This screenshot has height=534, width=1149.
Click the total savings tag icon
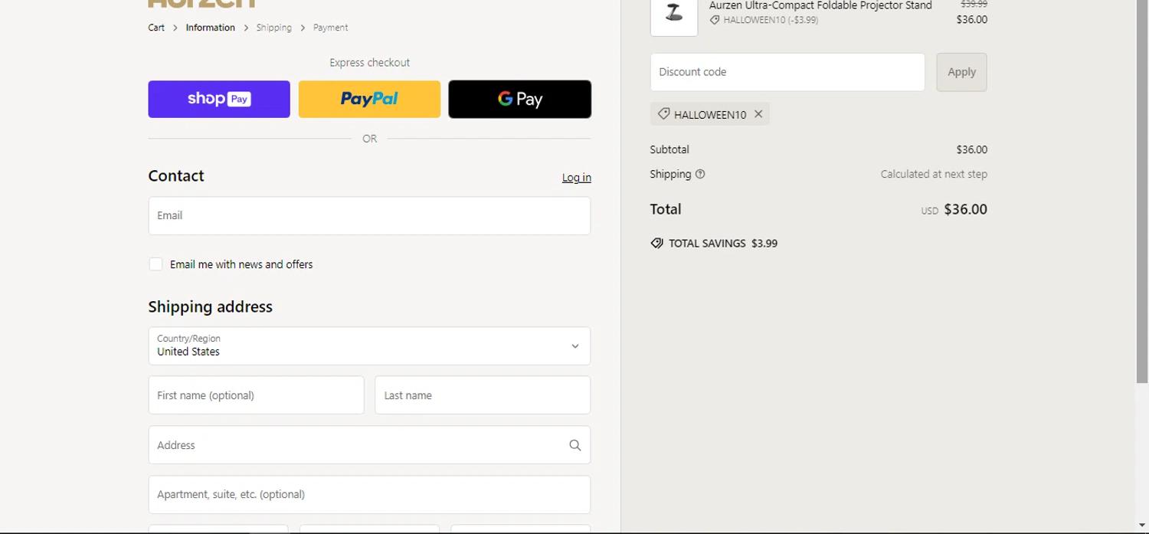656,243
